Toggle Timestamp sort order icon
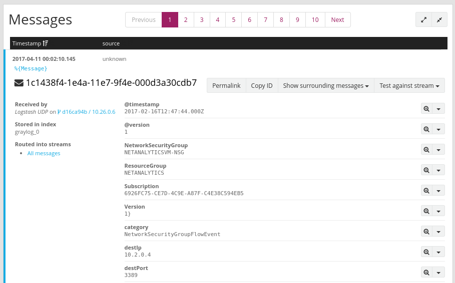This screenshot has height=283, width=455. pos(45,43)
